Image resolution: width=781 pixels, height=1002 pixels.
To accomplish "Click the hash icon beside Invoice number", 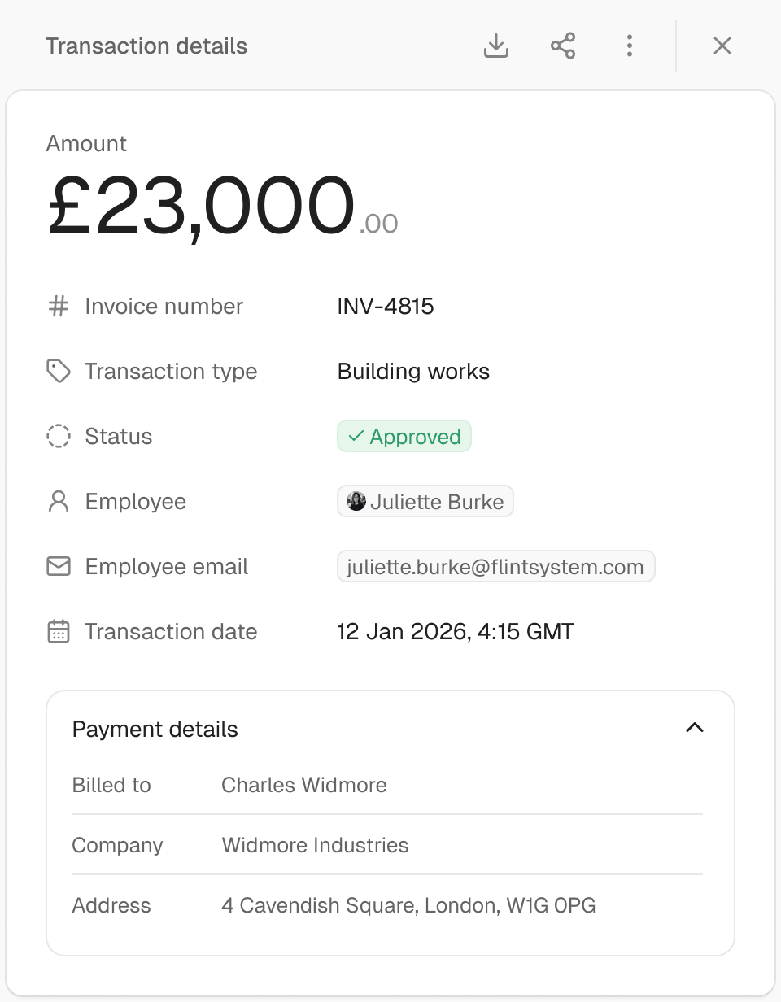I will tap(59, 307).
